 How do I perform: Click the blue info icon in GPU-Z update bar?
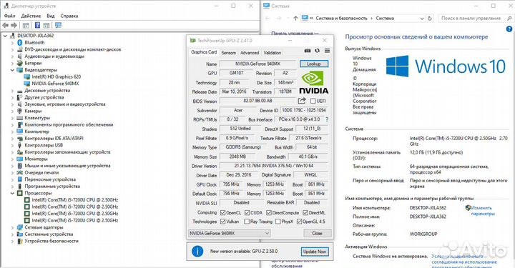tap(197, 252)
